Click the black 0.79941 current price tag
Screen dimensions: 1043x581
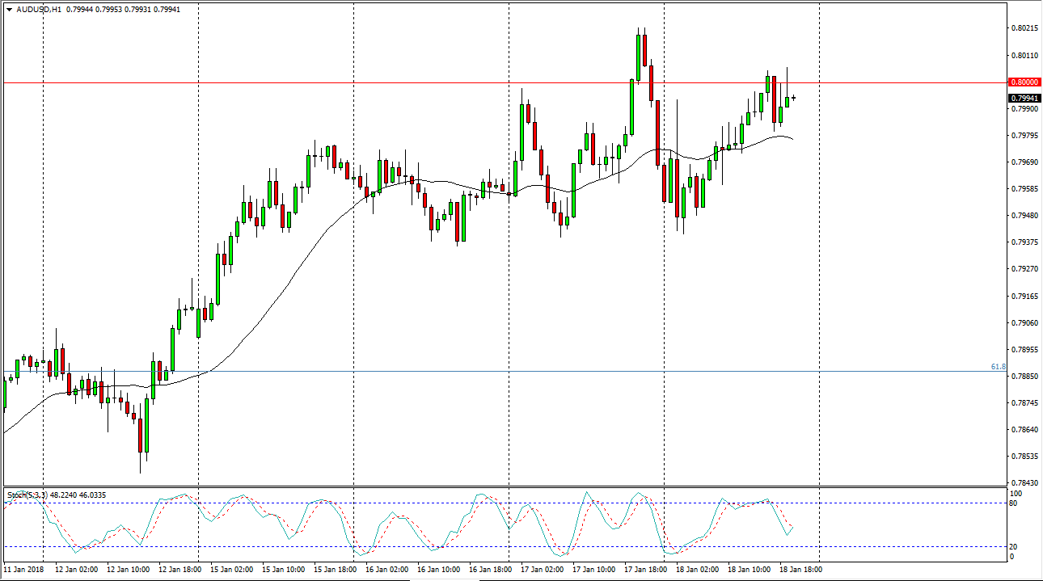coord(1024,98)
